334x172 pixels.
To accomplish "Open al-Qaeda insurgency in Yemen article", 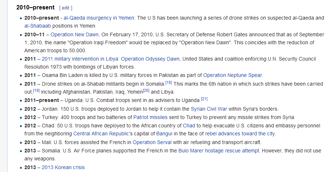I will 99,18.
